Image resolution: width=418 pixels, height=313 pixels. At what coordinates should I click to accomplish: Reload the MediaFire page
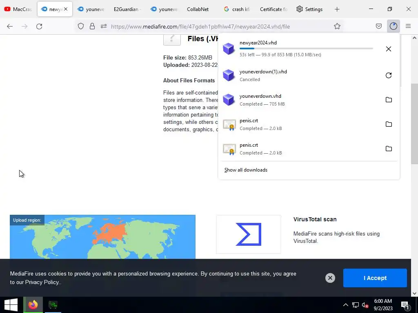[x=39, y=26]
